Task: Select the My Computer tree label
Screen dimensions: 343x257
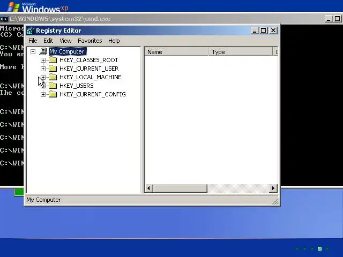Action: coord(68,51)
